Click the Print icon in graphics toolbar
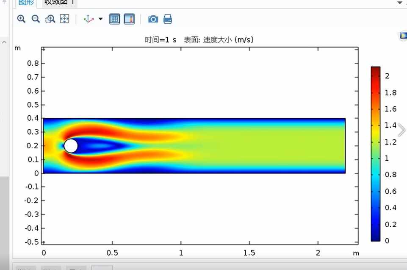The width and height of the screenshot is (407, 270). click(x=168, y=19)
